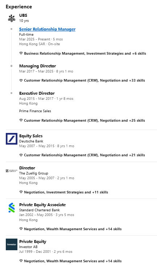Select the Managing Director position title
The image size is (157, 267).
pyautogui.click(x=37, y=66)
